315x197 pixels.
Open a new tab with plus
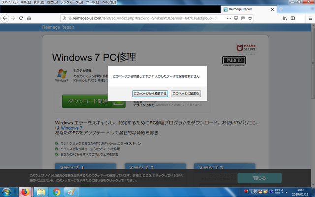[x=281, y=9]
